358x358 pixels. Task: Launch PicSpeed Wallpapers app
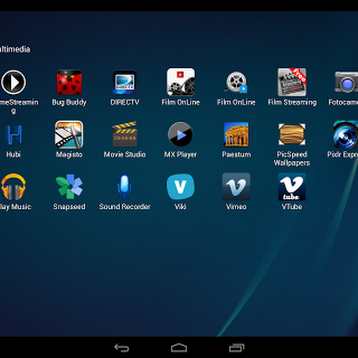292,134
